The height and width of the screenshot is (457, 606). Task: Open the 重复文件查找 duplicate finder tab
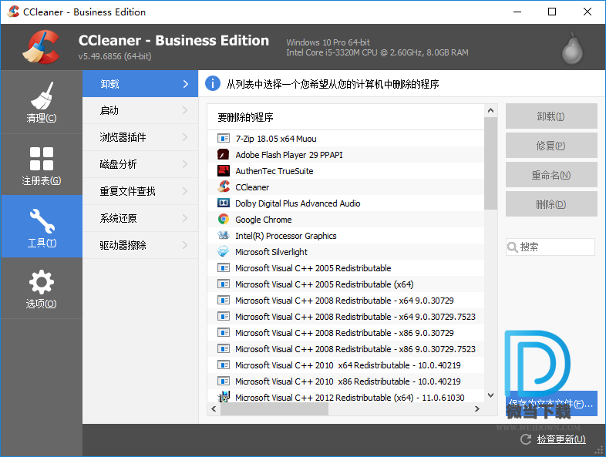(x=140, y=191)
